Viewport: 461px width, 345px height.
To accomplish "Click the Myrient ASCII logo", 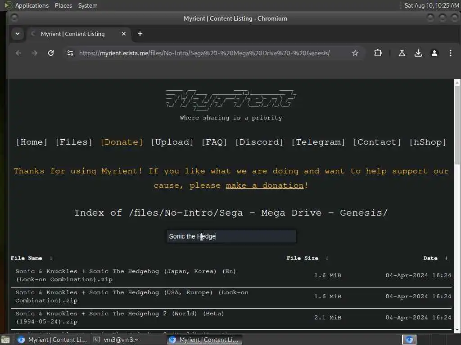I will [231, 100].
